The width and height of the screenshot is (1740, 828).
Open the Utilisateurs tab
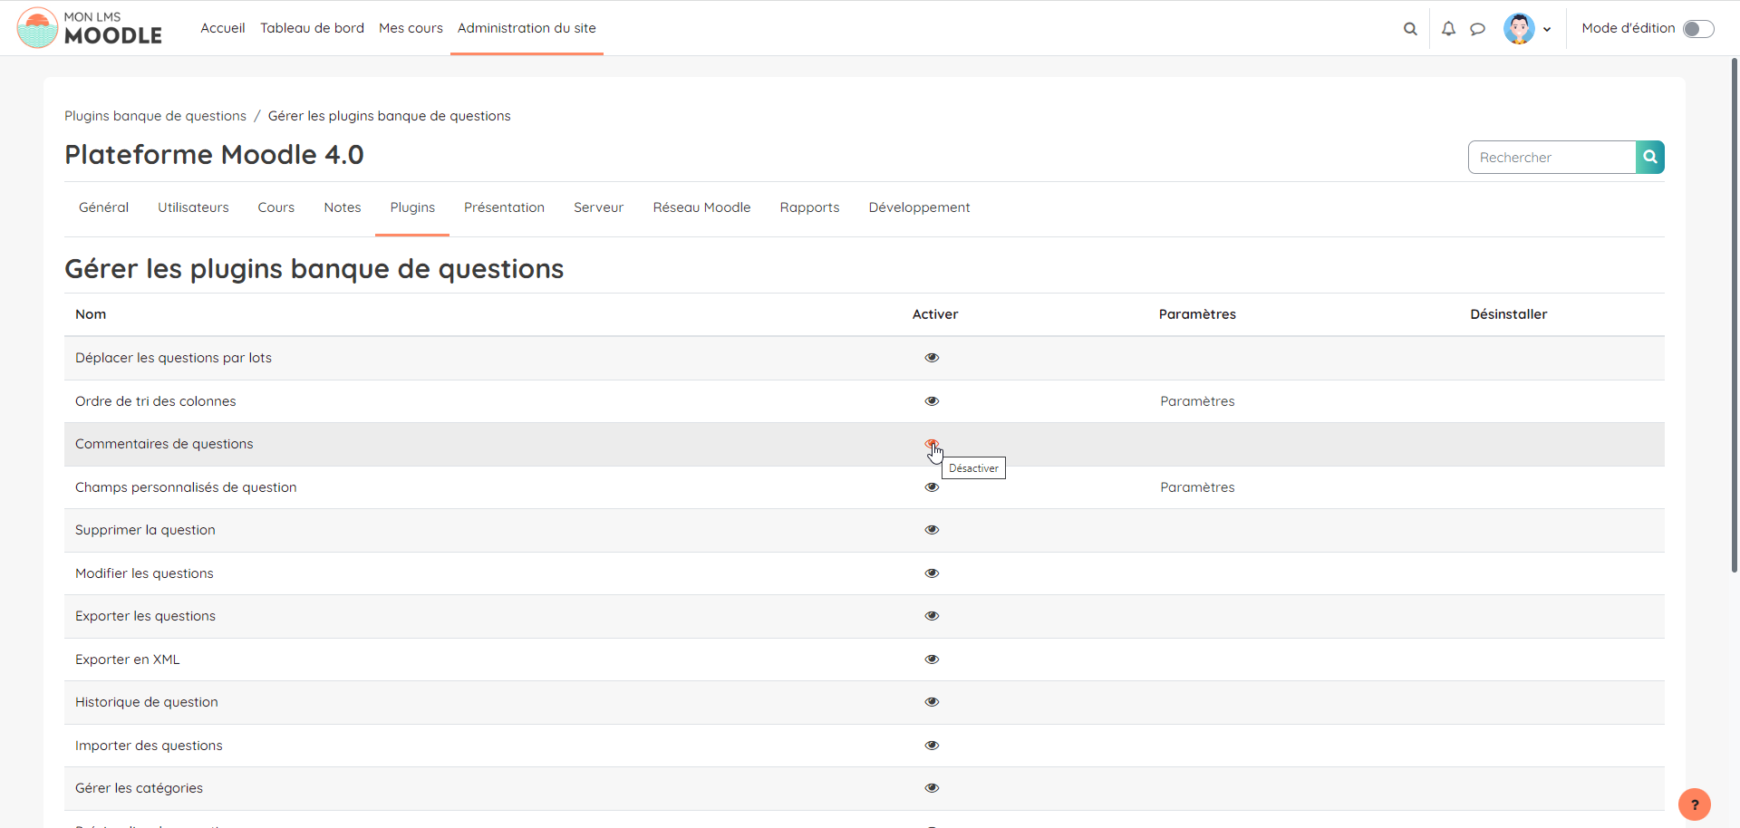(x=193, y=207)
